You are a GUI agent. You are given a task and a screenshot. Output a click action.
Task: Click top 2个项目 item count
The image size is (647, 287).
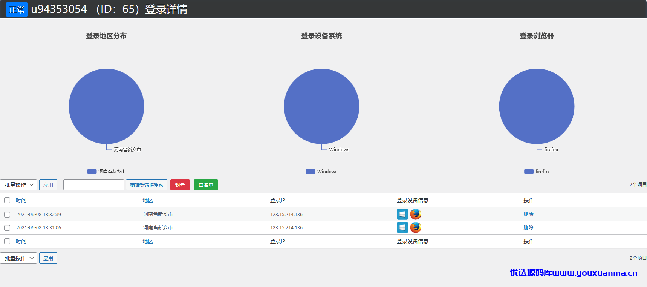click(638, 184)
